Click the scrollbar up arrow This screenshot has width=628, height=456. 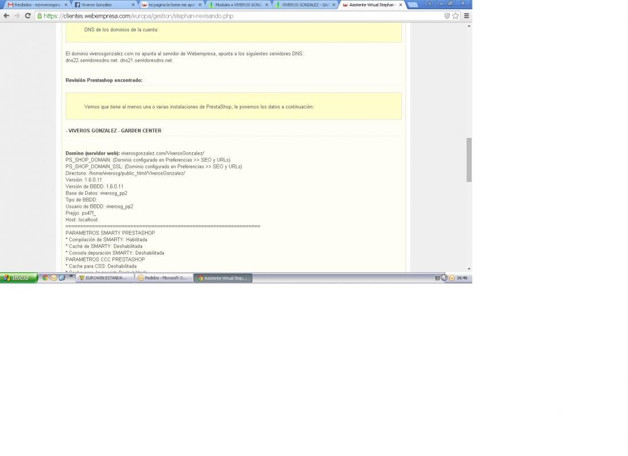click(x=469, y=26)
